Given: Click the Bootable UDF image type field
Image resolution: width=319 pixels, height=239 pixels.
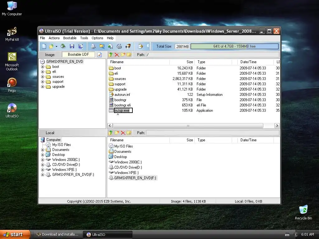Looking at the screenshot, I should pos(78,54).
